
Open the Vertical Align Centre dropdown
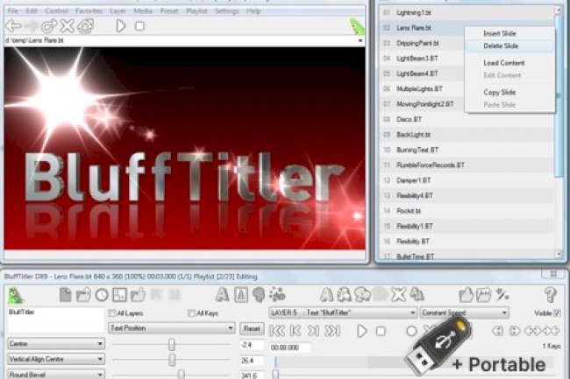coord(56,359)
